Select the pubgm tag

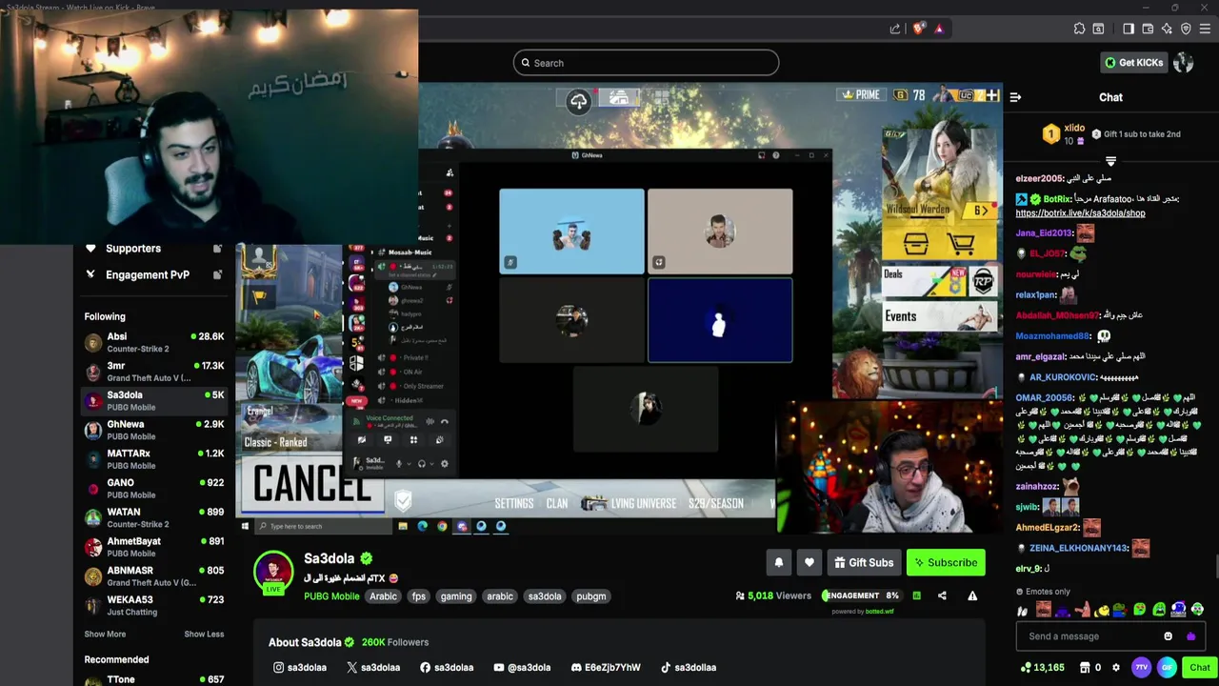(590, 596)
